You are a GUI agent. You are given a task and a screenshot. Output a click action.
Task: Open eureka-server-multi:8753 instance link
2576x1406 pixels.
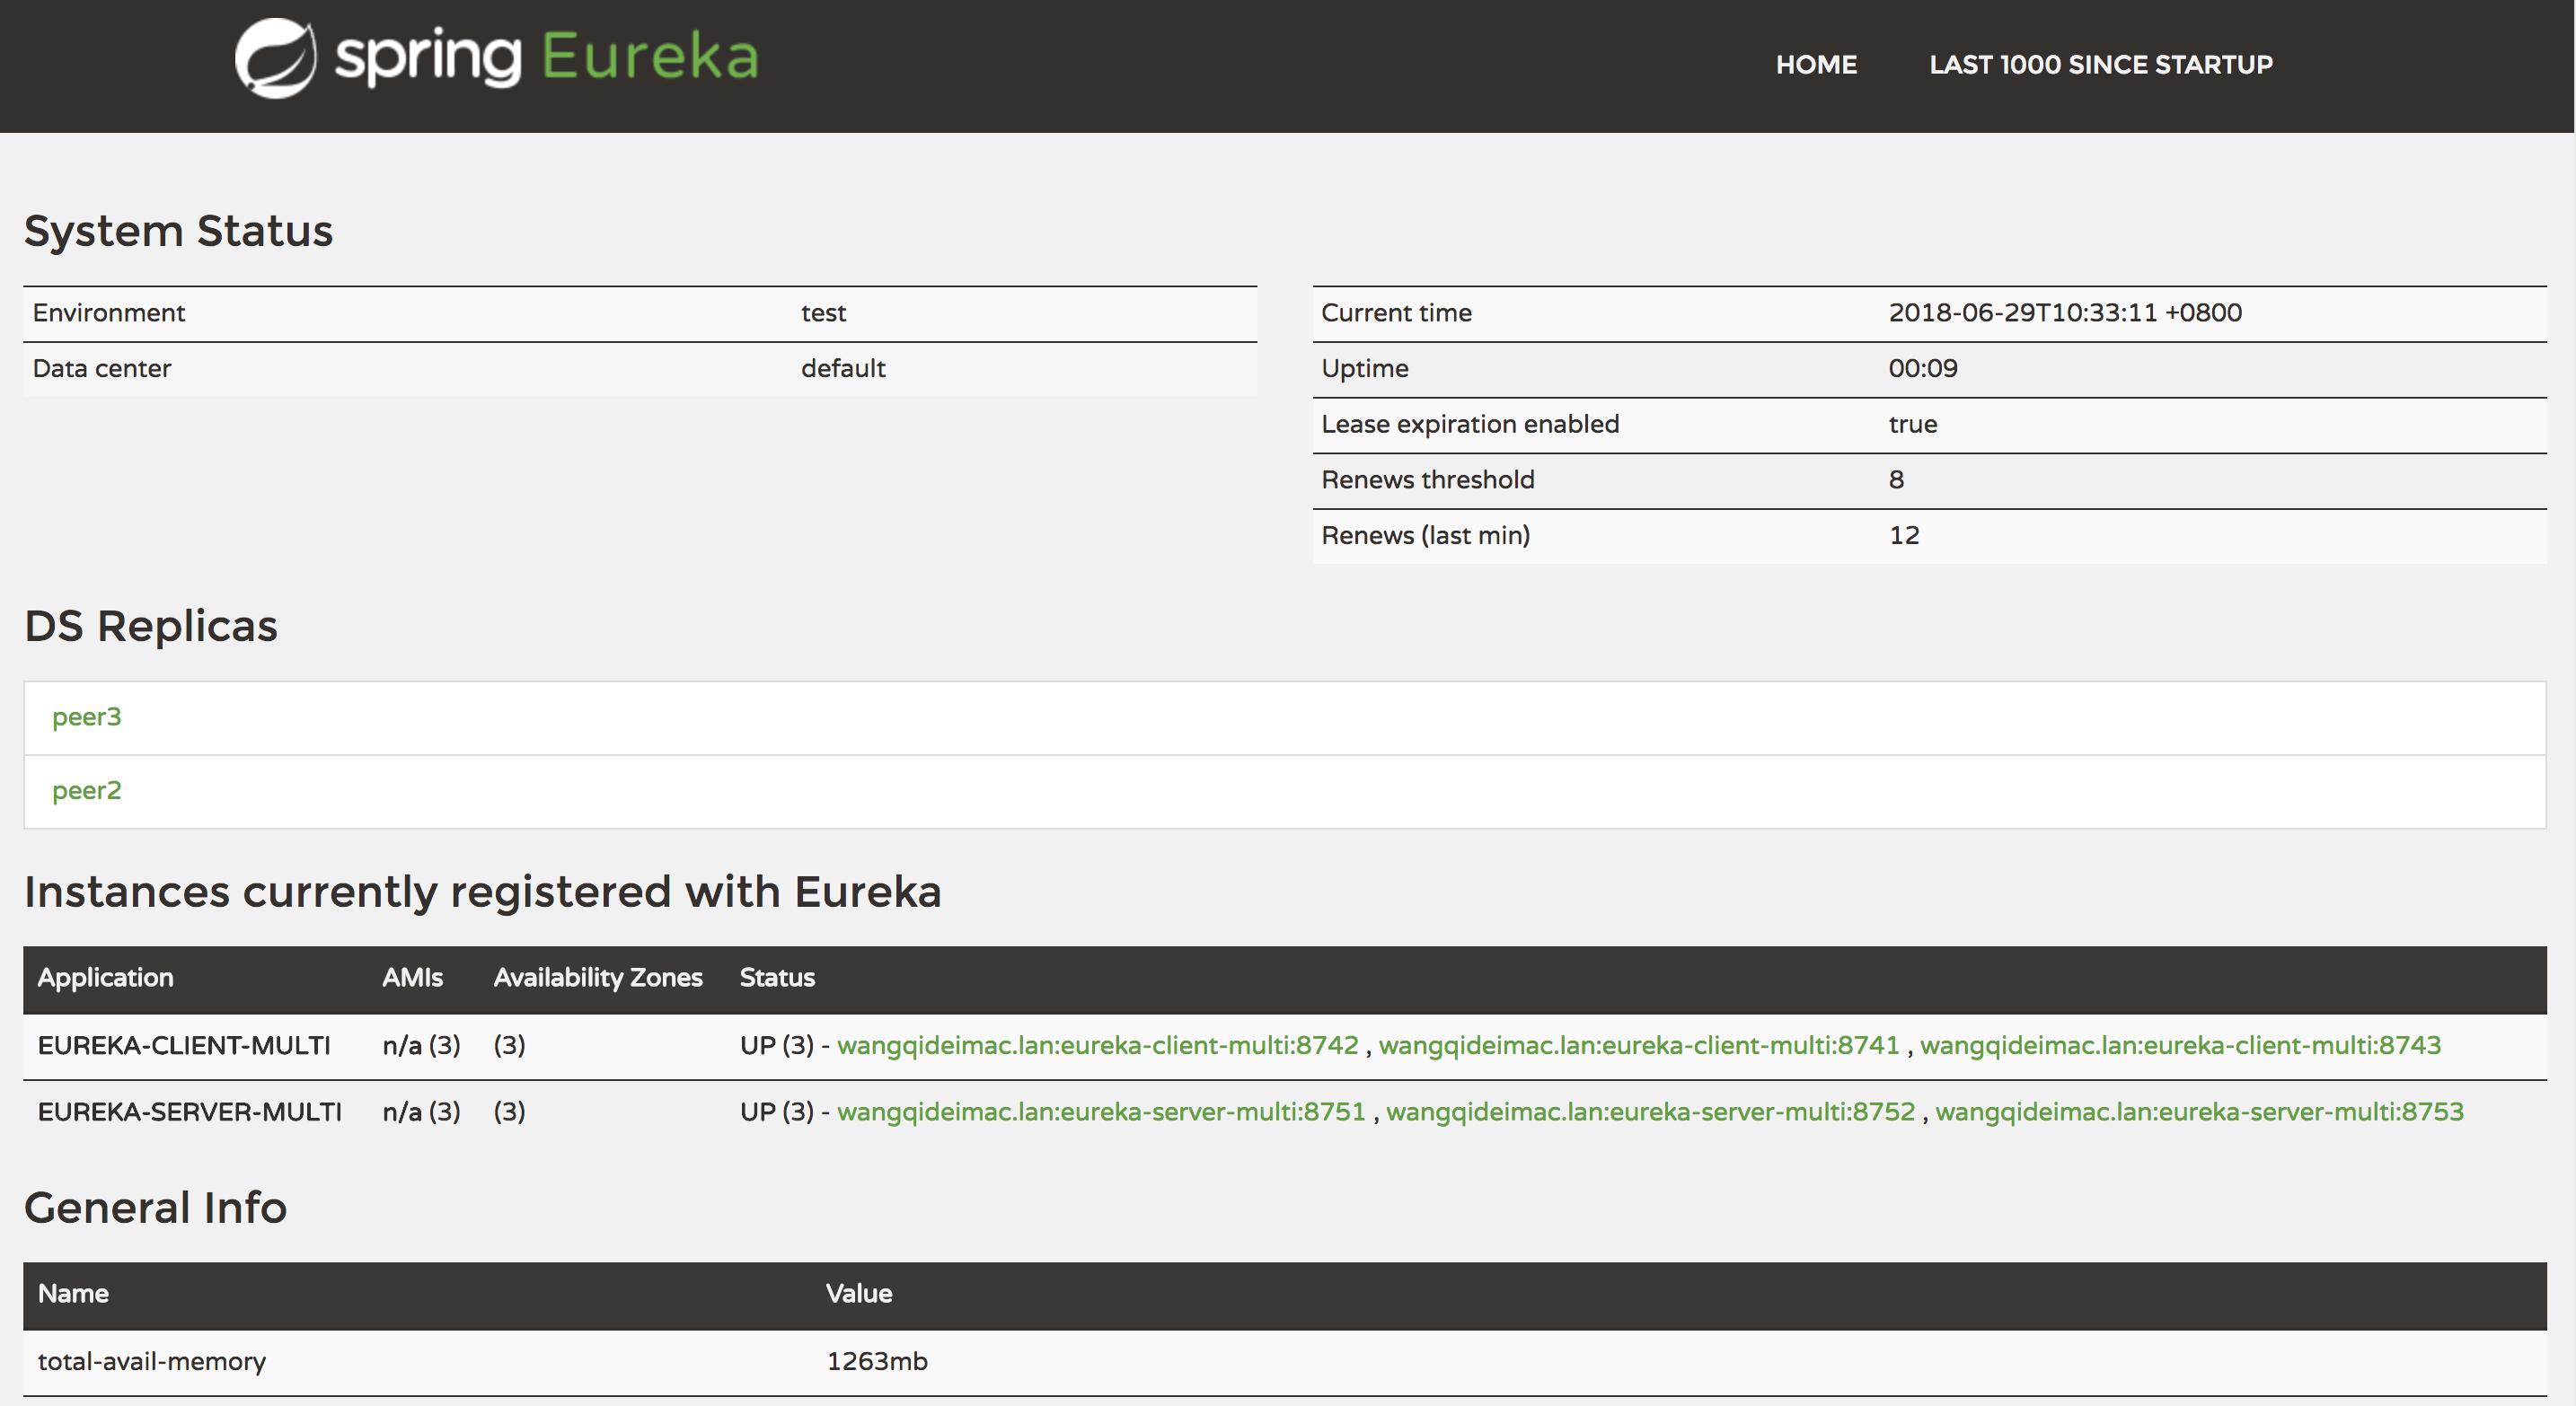click(x=2199, y=1112)
